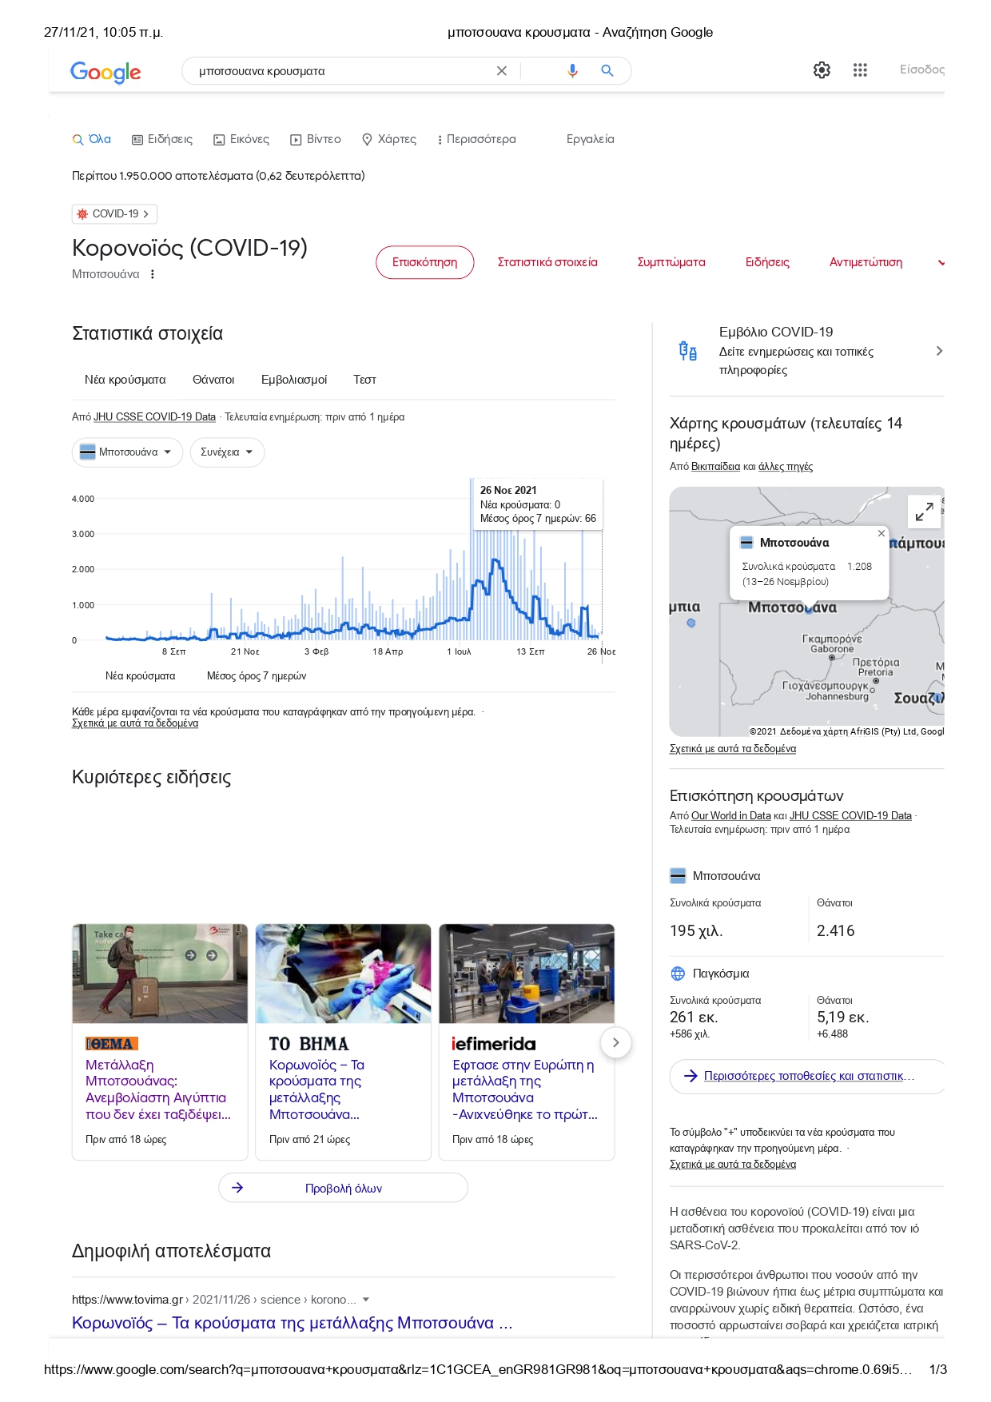The image size is (991, 1402).
Task: Open the three-dot menu beside Μποτσουάνα
Action: point(153,275)
